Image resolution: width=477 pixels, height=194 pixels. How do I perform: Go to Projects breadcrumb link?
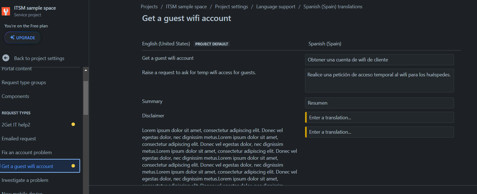point(149,7)
